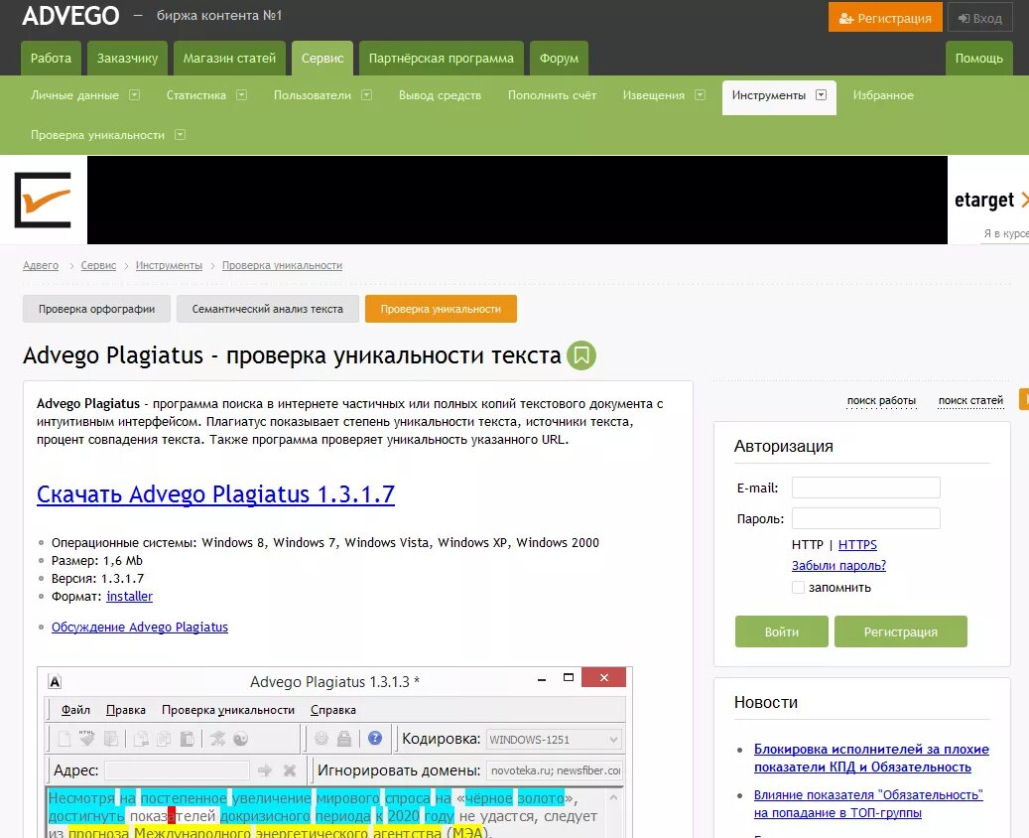Click the Plagiatus window app icon
The height and width of the screenshot is (838, 1029).
[x=56, y=682]
